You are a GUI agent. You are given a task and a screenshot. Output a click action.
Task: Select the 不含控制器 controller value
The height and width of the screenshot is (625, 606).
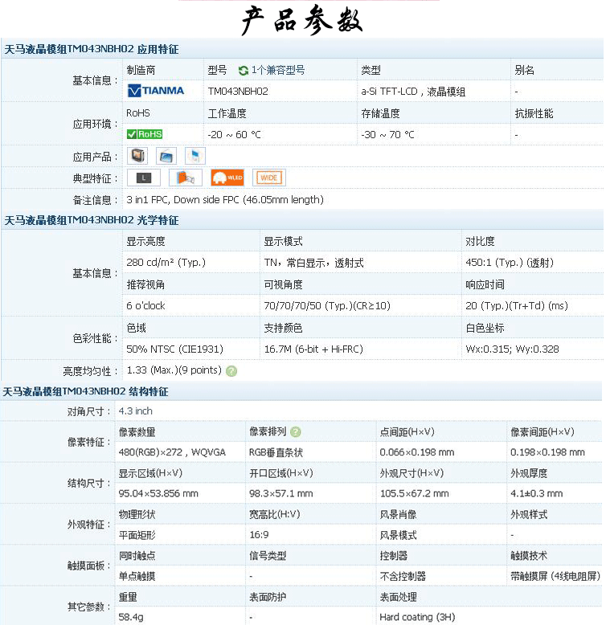(x=403, y=576)
